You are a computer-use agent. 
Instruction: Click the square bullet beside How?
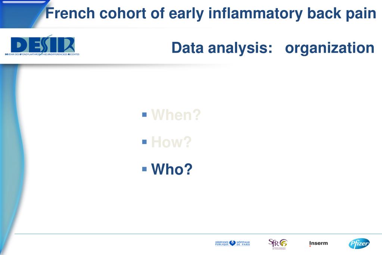(145, 142)
